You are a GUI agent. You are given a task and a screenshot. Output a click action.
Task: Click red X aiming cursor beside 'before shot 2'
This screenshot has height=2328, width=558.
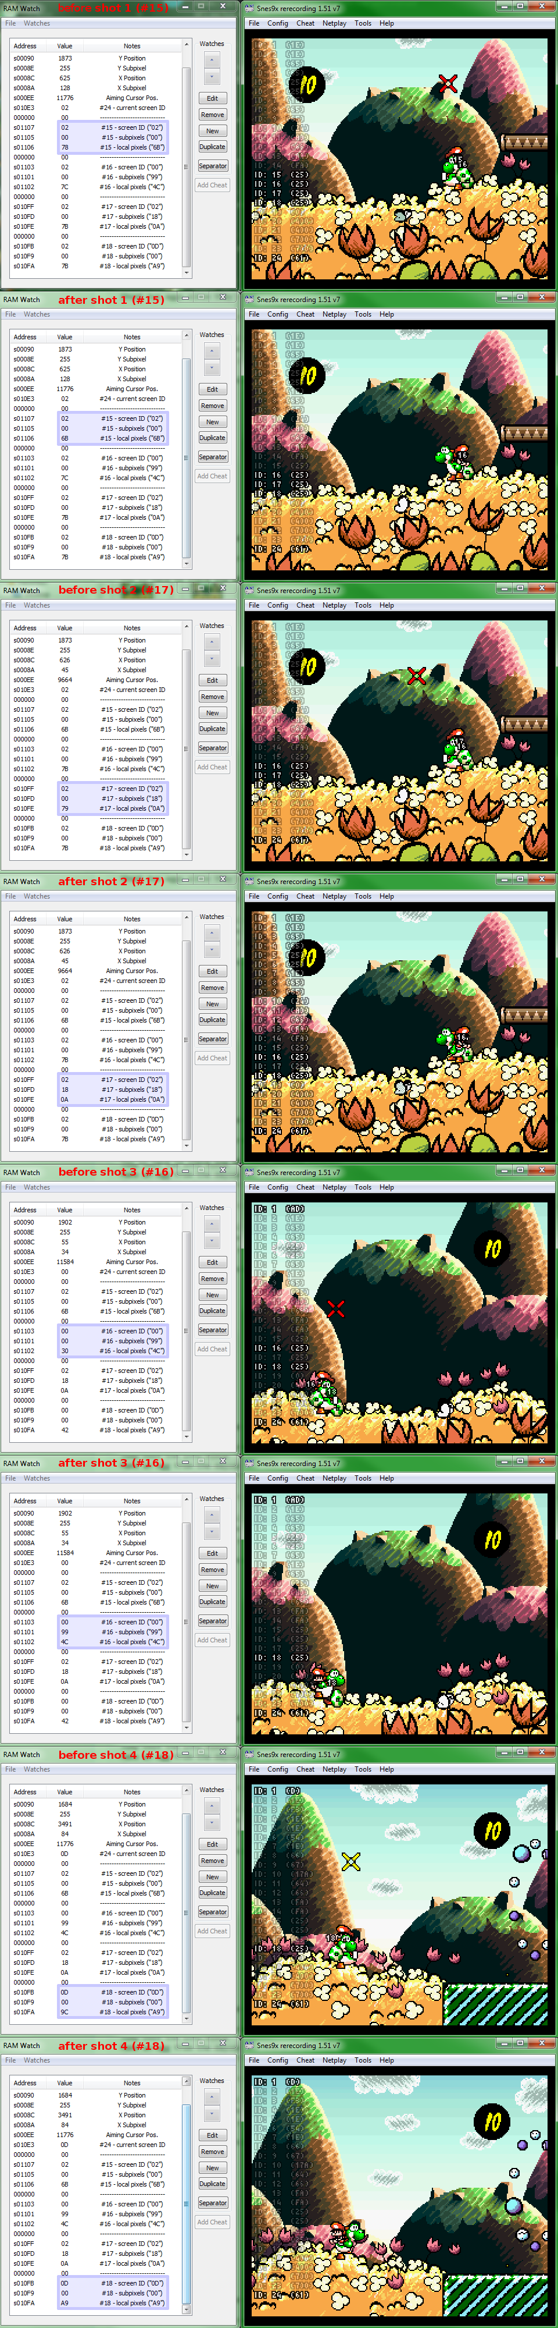point(416,676)
